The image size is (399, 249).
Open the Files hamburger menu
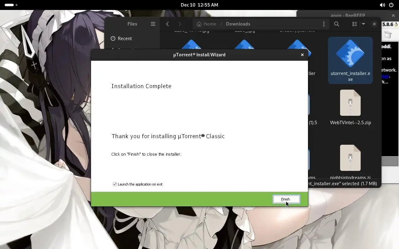[x=153, y=24]
